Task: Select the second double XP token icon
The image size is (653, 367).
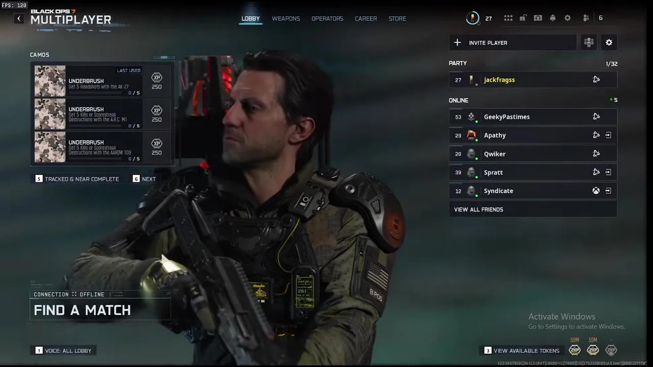Action: coord(593,350)
